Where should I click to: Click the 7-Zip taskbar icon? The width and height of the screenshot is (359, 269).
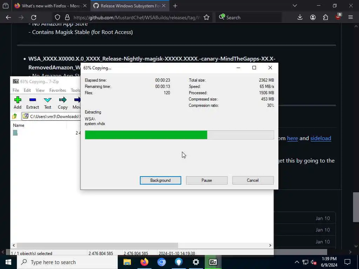click(x=213, y=262)
